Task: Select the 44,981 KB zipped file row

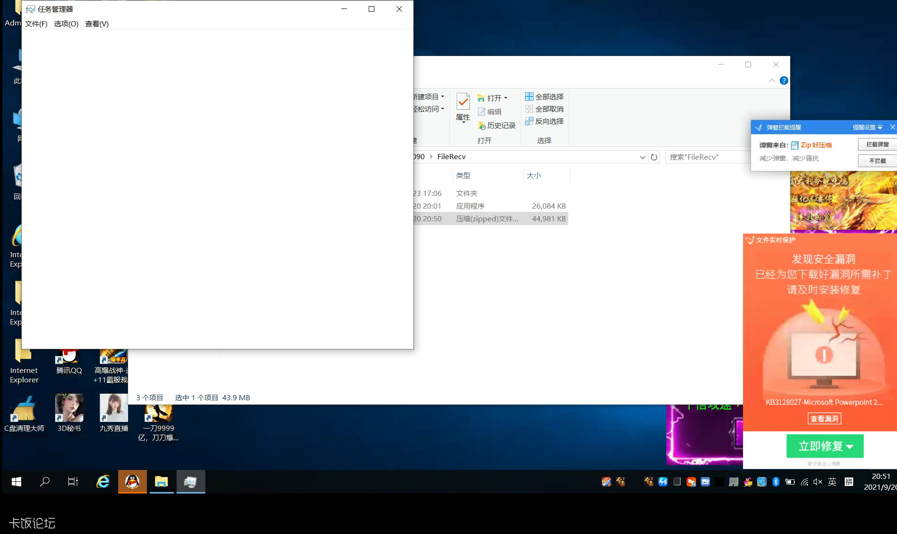Action: pos(491,218)
